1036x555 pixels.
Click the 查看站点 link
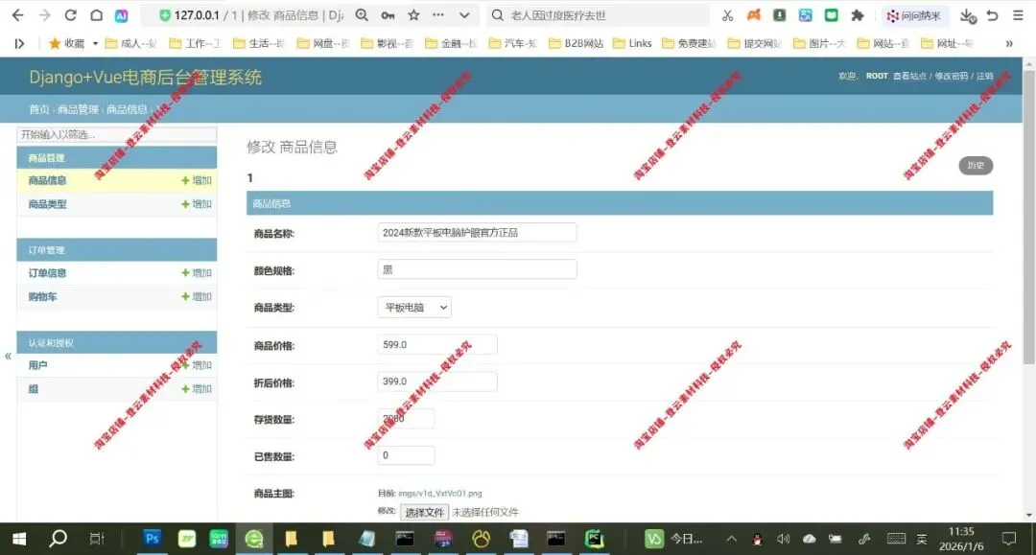pyautogui.click(x=909, y=76)
